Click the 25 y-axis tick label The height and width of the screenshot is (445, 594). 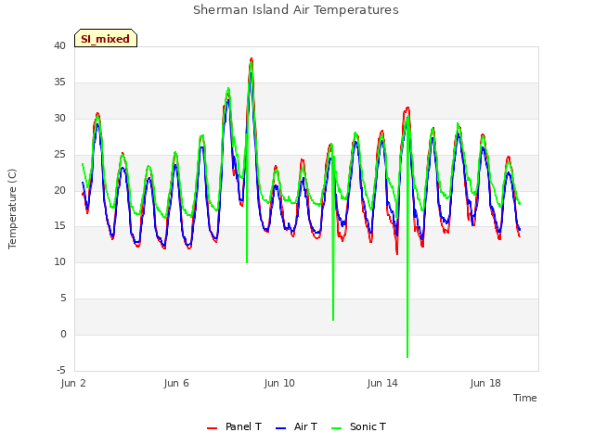point(59,154)
